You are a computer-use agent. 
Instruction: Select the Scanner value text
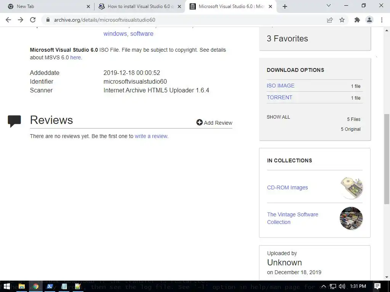tap(156, 90)
